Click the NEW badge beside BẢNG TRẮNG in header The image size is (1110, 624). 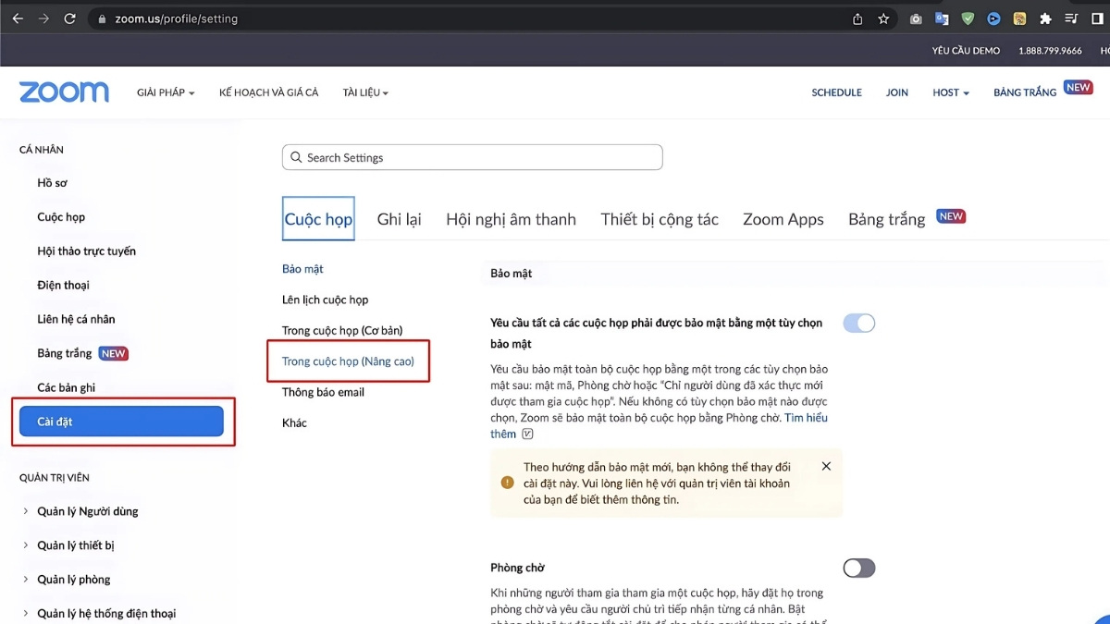tap(1078, 87)
